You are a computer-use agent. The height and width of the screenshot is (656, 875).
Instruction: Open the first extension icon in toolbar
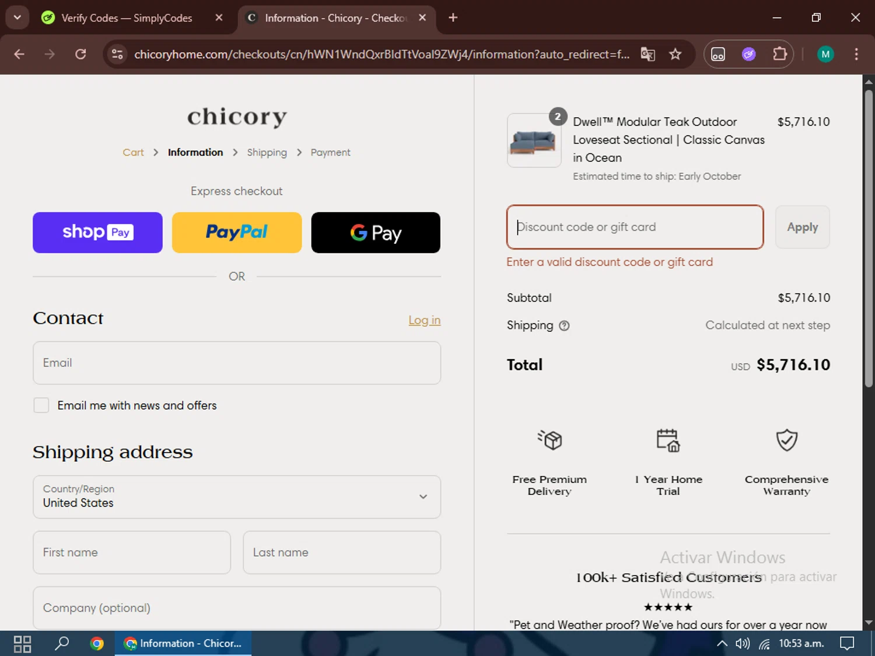pos(718,54)
